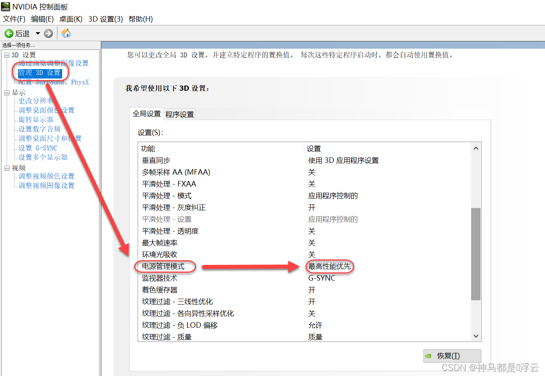
Task: Click the G-SYNC value in settings column
Action: pyautogui.click(x=322, y=278)
